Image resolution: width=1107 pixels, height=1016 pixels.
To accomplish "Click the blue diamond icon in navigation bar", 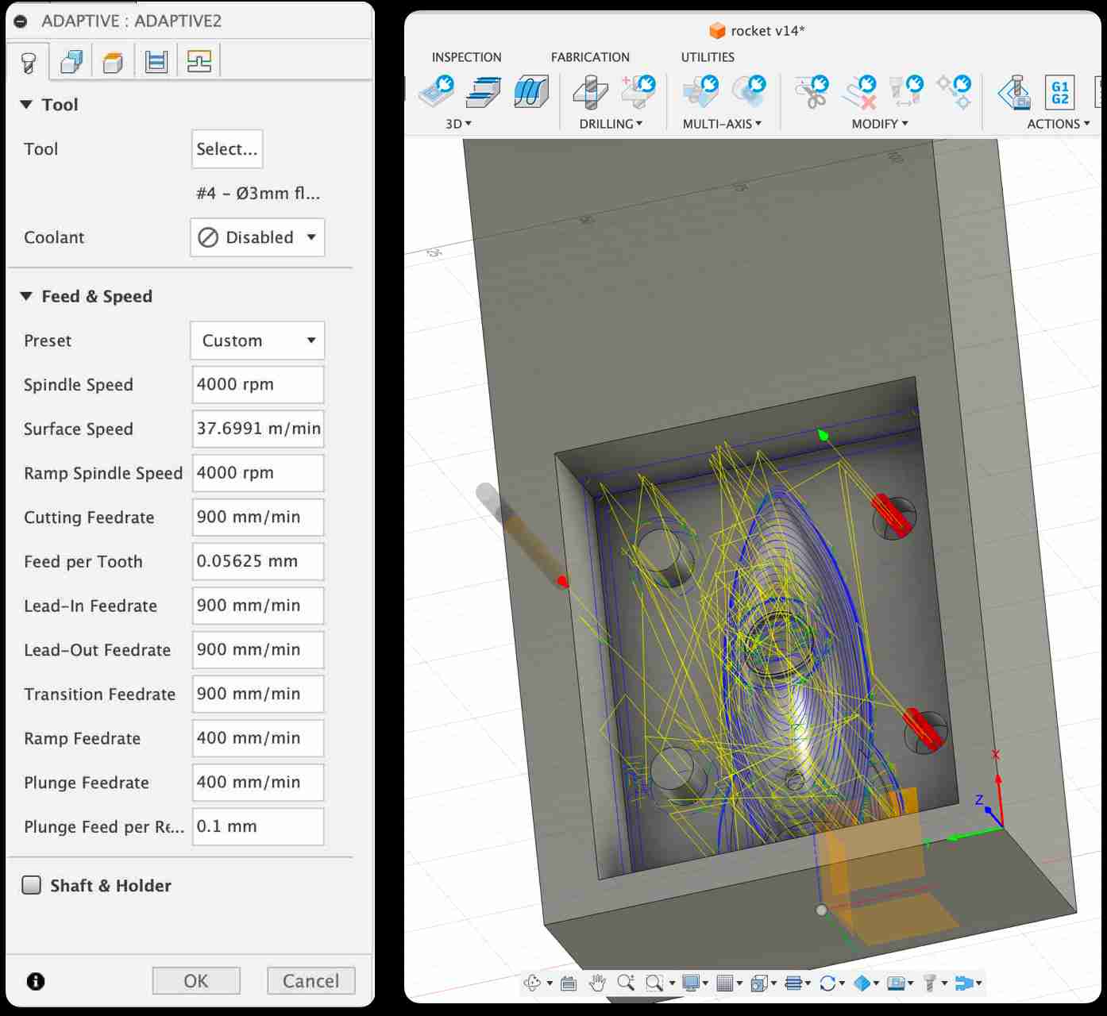I will [862, 983].
